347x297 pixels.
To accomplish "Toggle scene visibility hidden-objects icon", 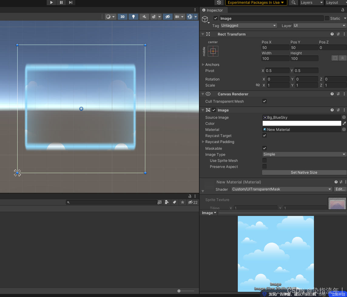I will (x=168, y=17).
